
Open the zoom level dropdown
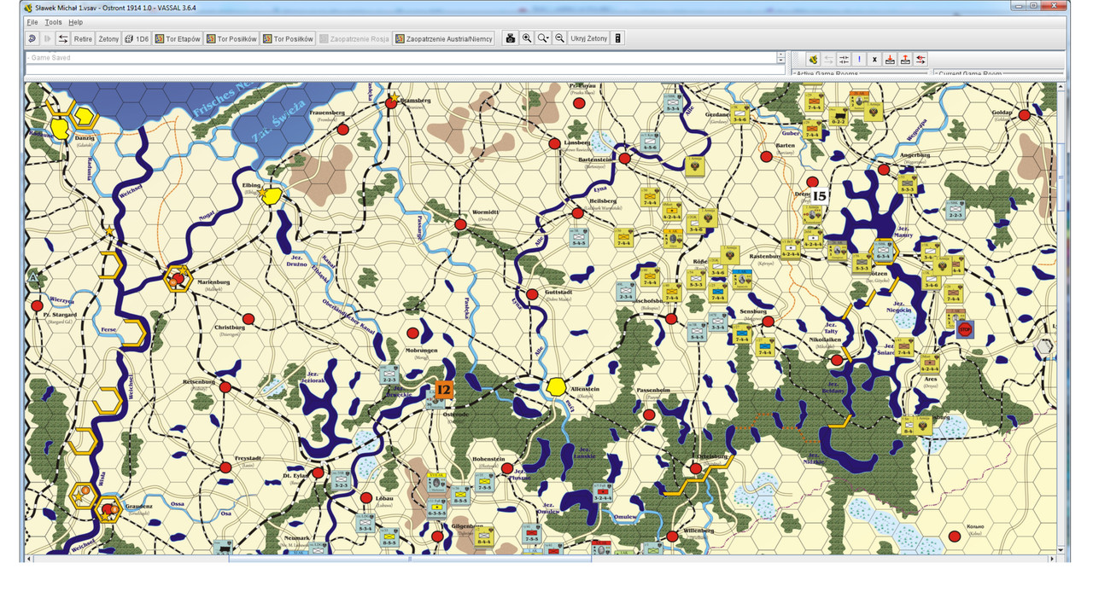(543, 38)
